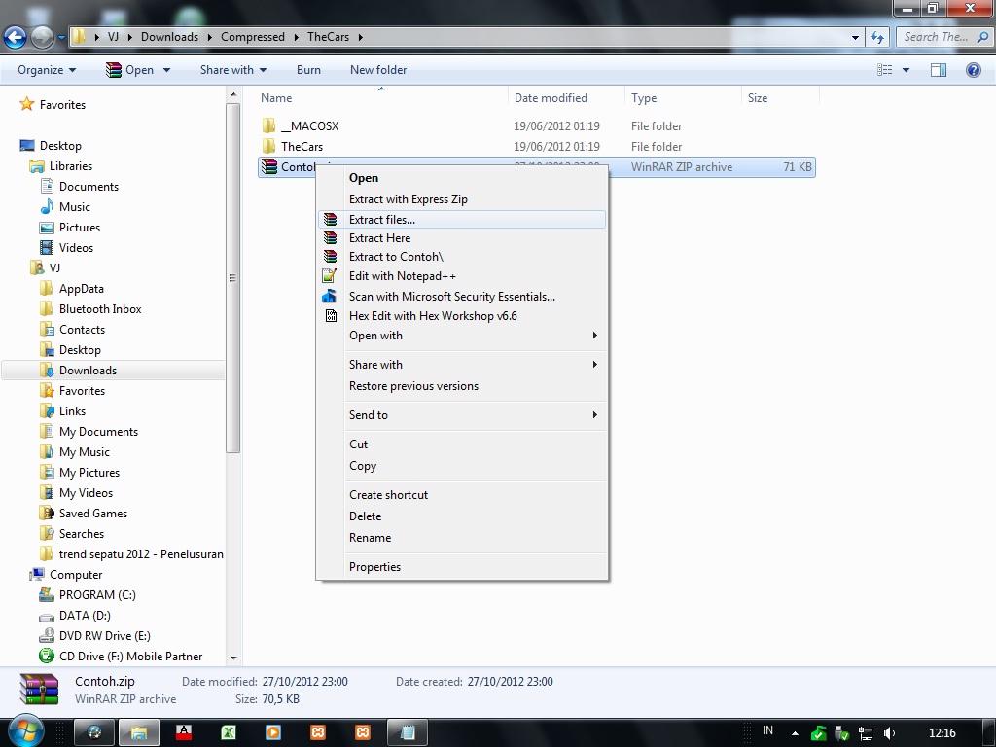996x747 pixels.
Task: Open Windows Explorer taskbar icon
Action: [x=139, y=730]
